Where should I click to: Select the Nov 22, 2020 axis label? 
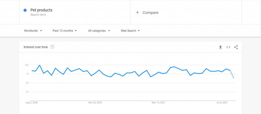pyautogui.click(x=95, y=103)
